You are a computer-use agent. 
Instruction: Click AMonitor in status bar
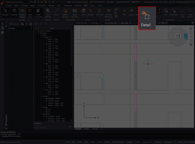coord(158,142)
